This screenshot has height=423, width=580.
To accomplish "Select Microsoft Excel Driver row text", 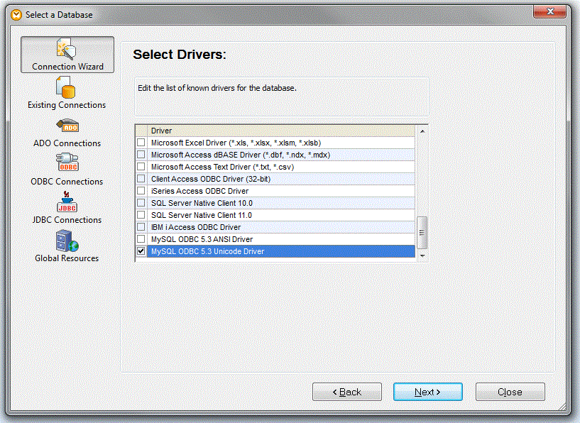I will (x=236, y=143).
